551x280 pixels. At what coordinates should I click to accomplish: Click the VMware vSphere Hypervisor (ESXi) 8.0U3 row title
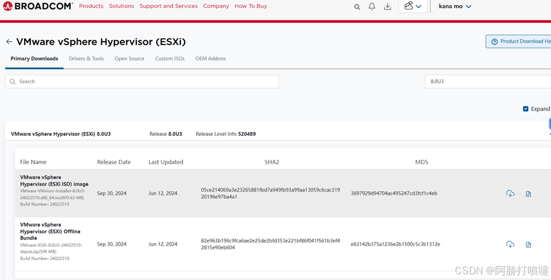61,134
